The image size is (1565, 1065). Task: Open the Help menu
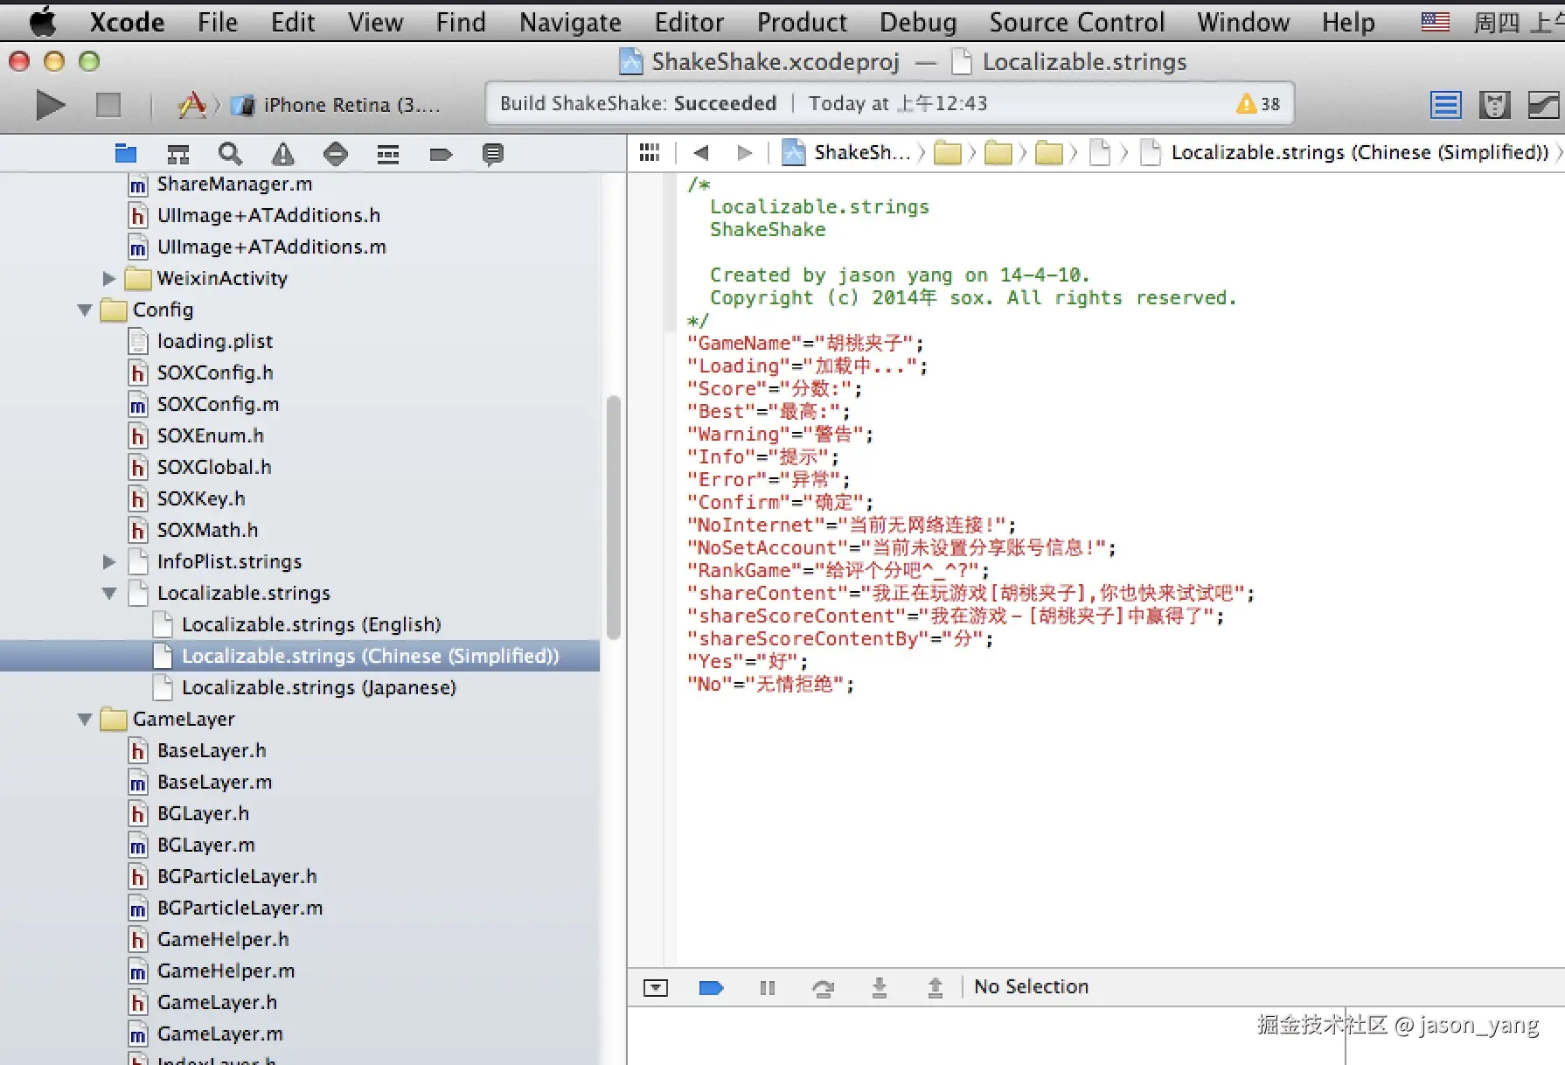pyautogui.click(x=1348, y=22)
